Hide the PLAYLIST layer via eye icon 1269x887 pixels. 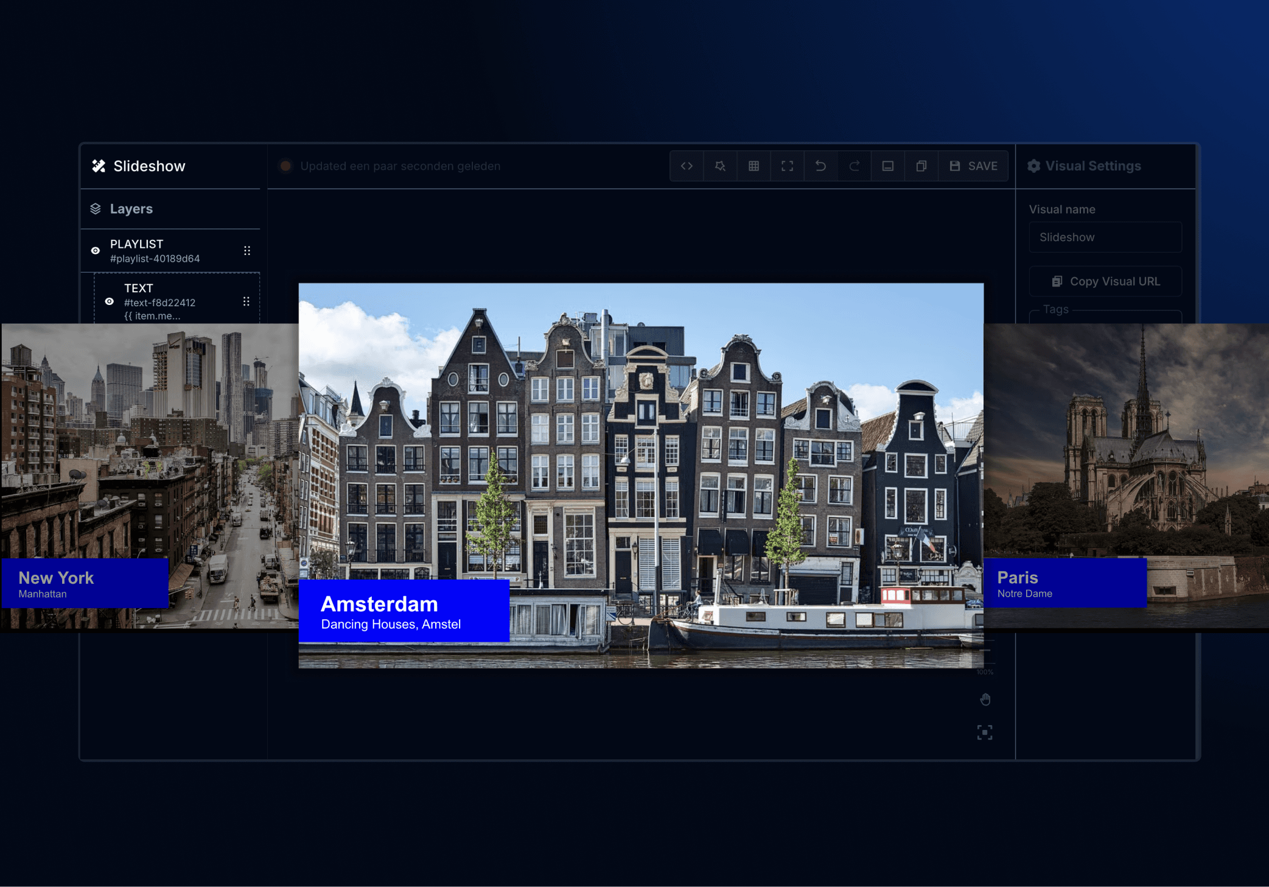pos(96,251)
